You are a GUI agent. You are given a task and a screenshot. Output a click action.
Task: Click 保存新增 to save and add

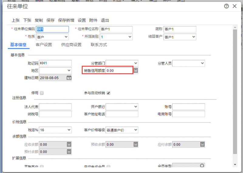click(x=66, y=20)
